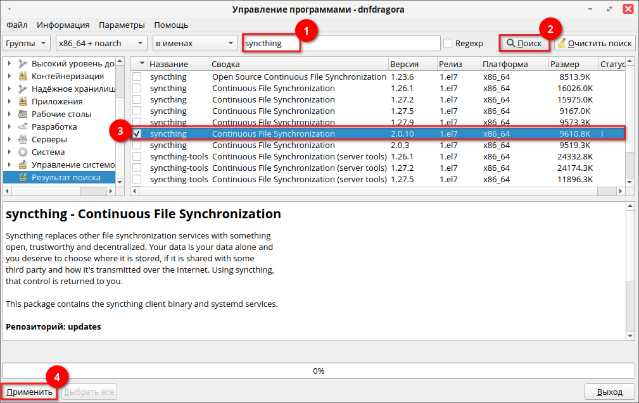Click the Серверы group icon
639x403 pixels.
point(23,139)
